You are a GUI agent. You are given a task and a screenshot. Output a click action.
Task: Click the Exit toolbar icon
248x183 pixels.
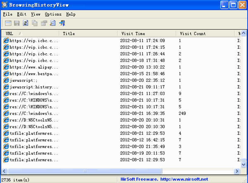[62, 23]
